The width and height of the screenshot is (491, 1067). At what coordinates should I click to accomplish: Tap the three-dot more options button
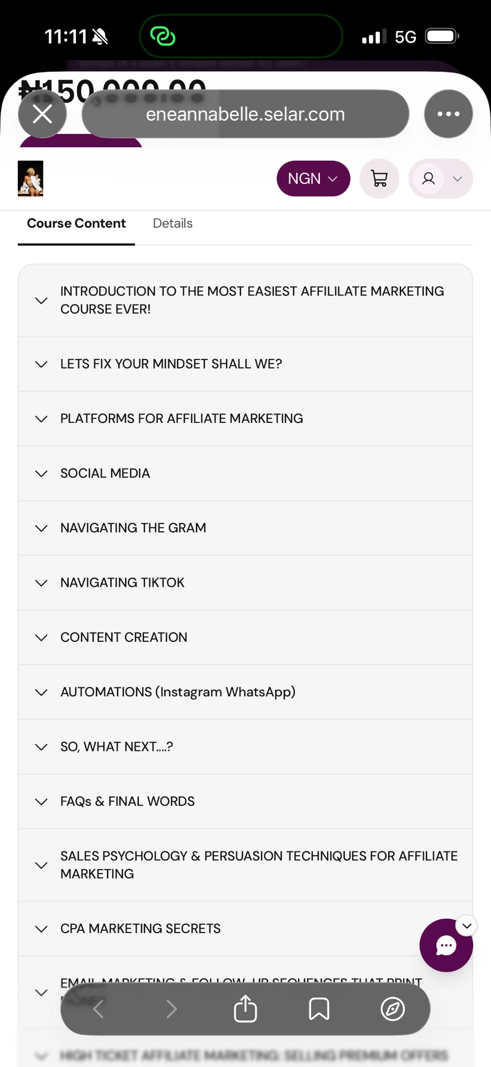(x=448, y=114)
